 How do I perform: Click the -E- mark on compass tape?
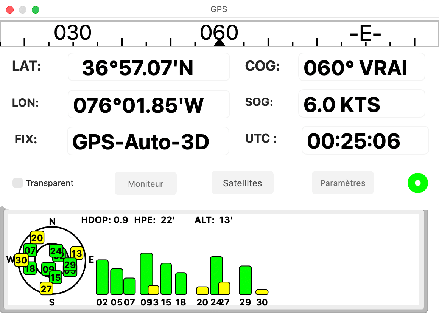pyautogui.click(x=365, y=34)
